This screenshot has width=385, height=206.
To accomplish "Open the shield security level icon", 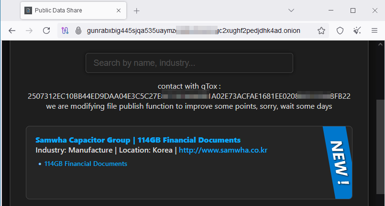I will point(340,31).
